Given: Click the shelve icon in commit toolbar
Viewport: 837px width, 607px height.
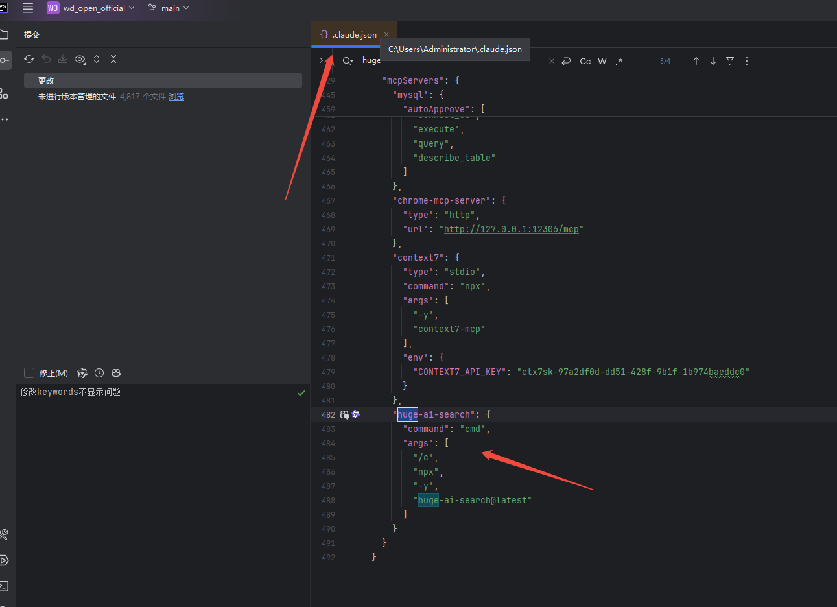Looking at the screenshot, I should coord(63,59).
